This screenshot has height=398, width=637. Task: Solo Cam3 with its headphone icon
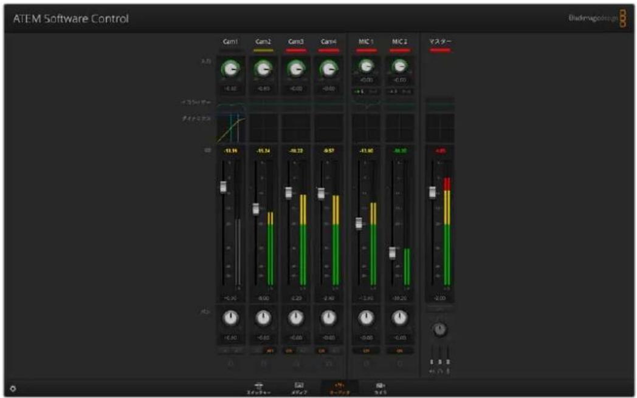[296, 363]
